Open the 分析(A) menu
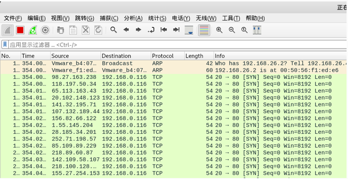The image size is (348, 179). pyautogui.click(x=133, y=18)
